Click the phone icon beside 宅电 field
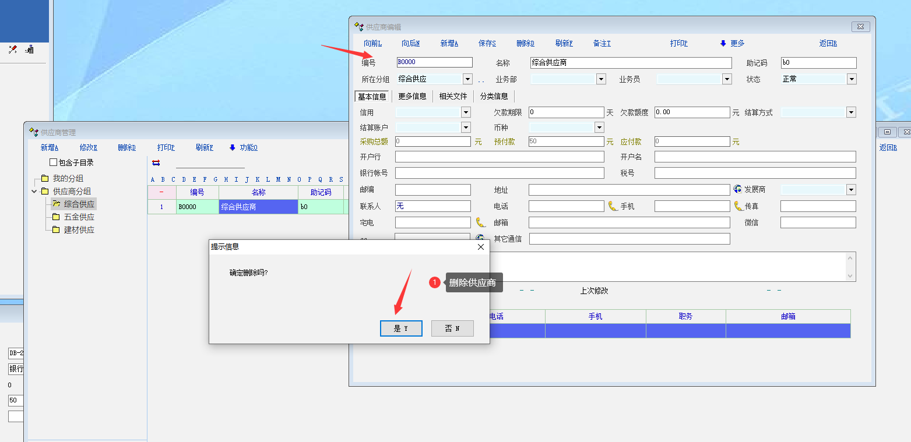The height and width of the screenshot is (442, 911). pyautogui.click(x=480, y=222)
